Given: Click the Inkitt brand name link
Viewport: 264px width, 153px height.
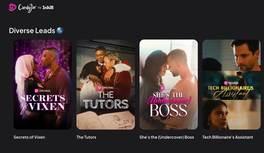Looking at the screenshot, I should tap(48, 7).
